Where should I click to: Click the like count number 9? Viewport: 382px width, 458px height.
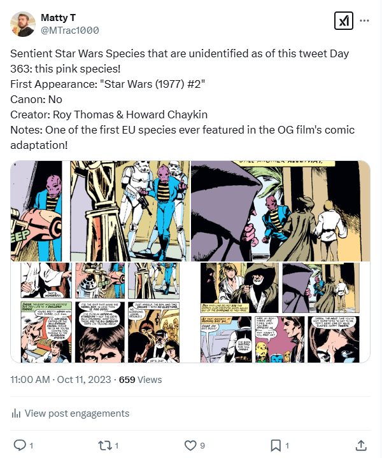[202, 445]
